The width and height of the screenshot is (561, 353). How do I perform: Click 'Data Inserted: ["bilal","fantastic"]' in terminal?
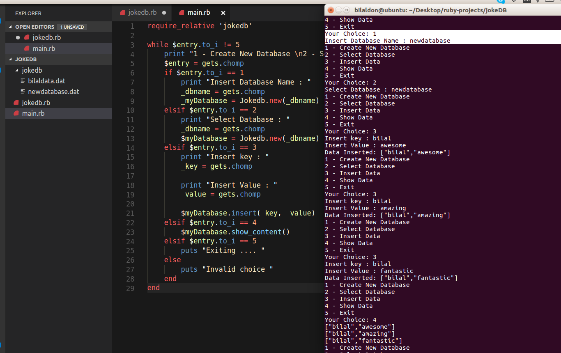click(391, 278)
